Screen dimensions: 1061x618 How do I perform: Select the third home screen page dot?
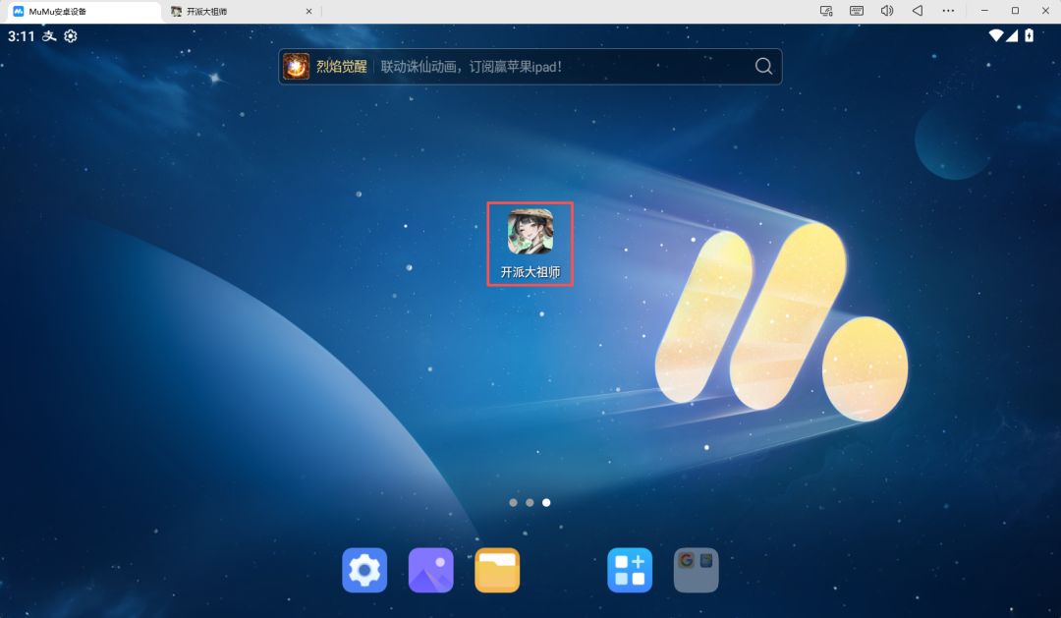click(x=546, y=502)
